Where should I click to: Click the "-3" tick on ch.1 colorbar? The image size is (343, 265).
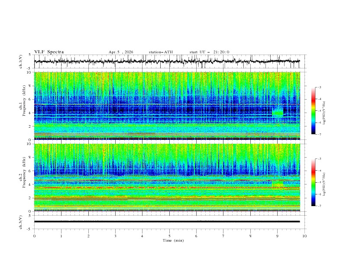(319, 87)
